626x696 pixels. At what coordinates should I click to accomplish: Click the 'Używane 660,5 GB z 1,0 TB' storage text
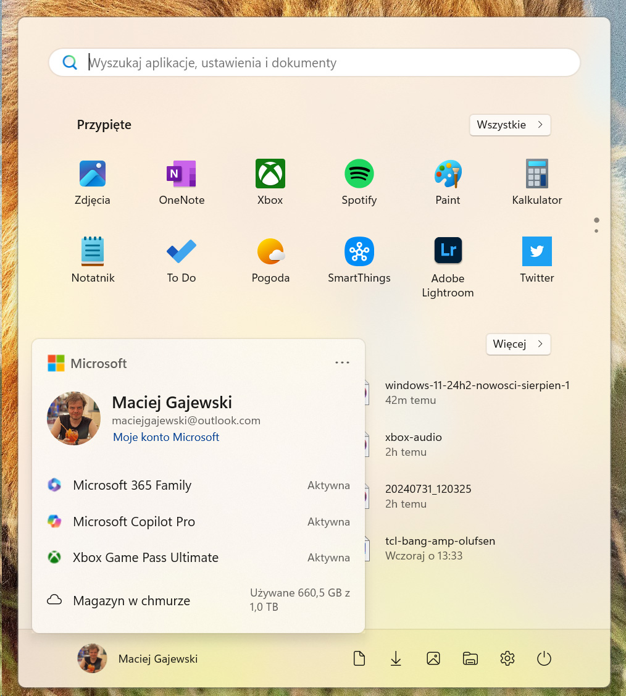(299, 600)
